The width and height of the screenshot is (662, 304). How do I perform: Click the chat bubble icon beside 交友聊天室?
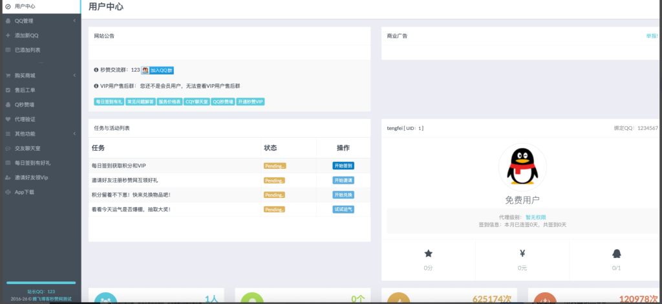pos(8,148)
